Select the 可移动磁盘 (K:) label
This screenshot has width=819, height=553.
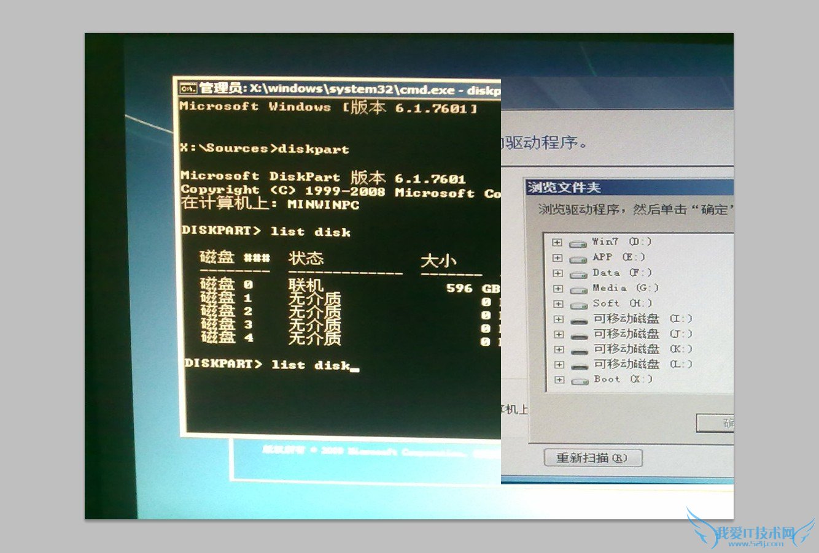pyautogui.click(x=643, y=349)
